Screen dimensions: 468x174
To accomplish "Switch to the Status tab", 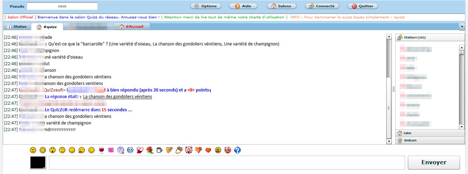I will 17,27.
